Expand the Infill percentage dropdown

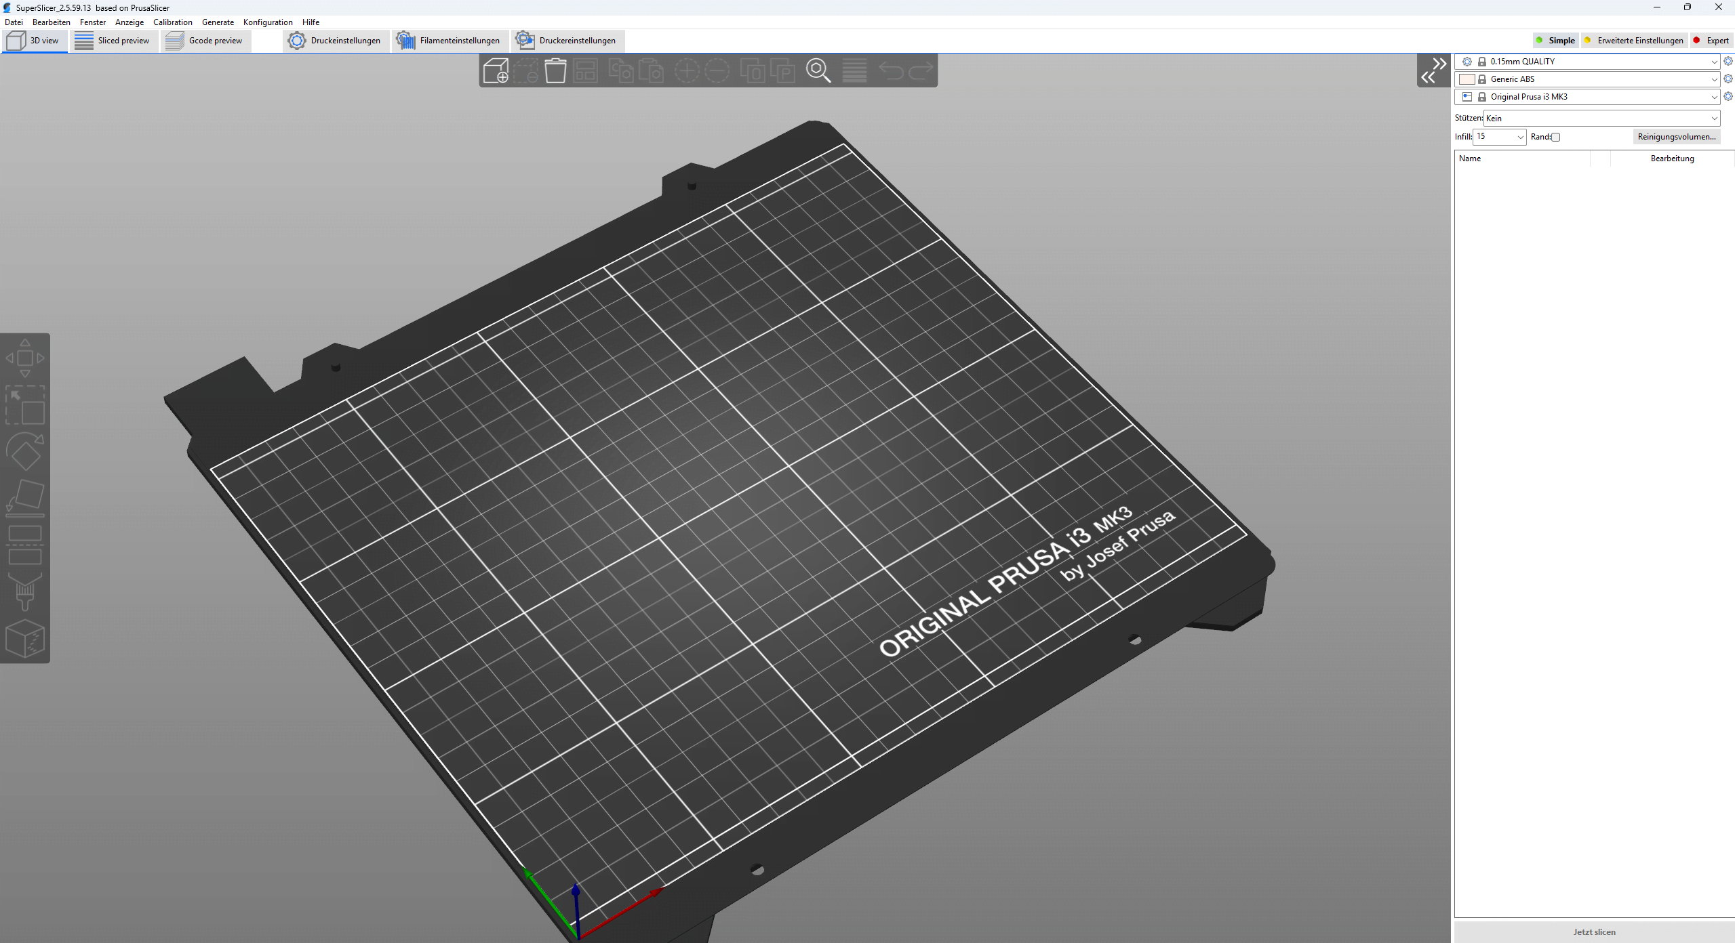1520,137
